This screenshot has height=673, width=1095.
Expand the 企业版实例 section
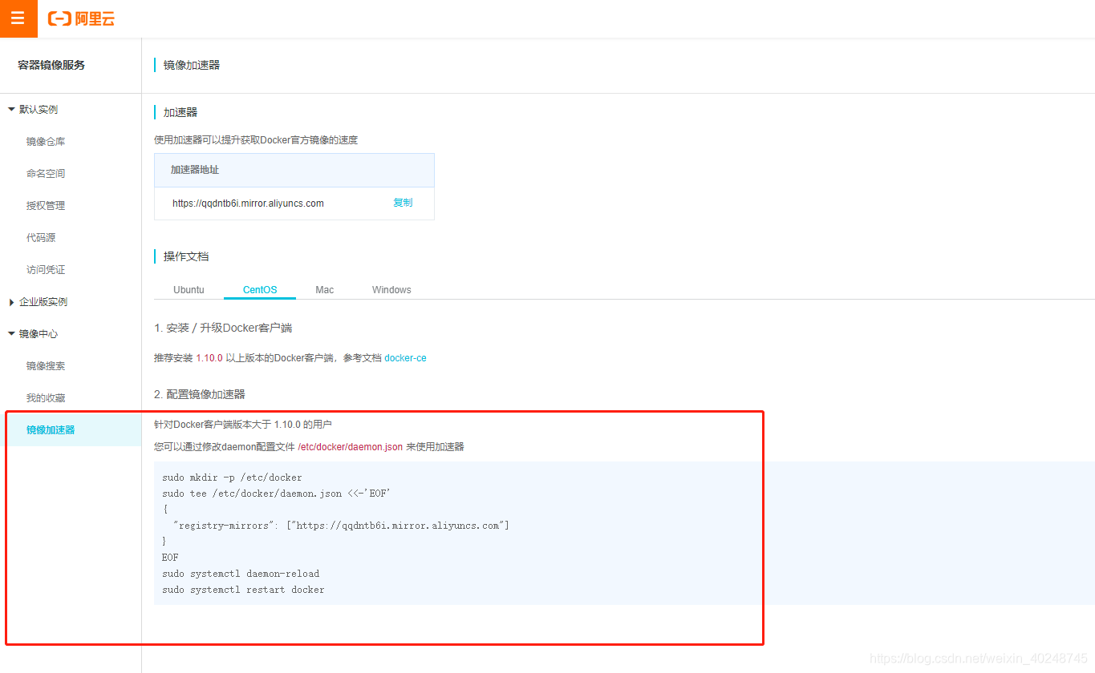click(38, 302)
